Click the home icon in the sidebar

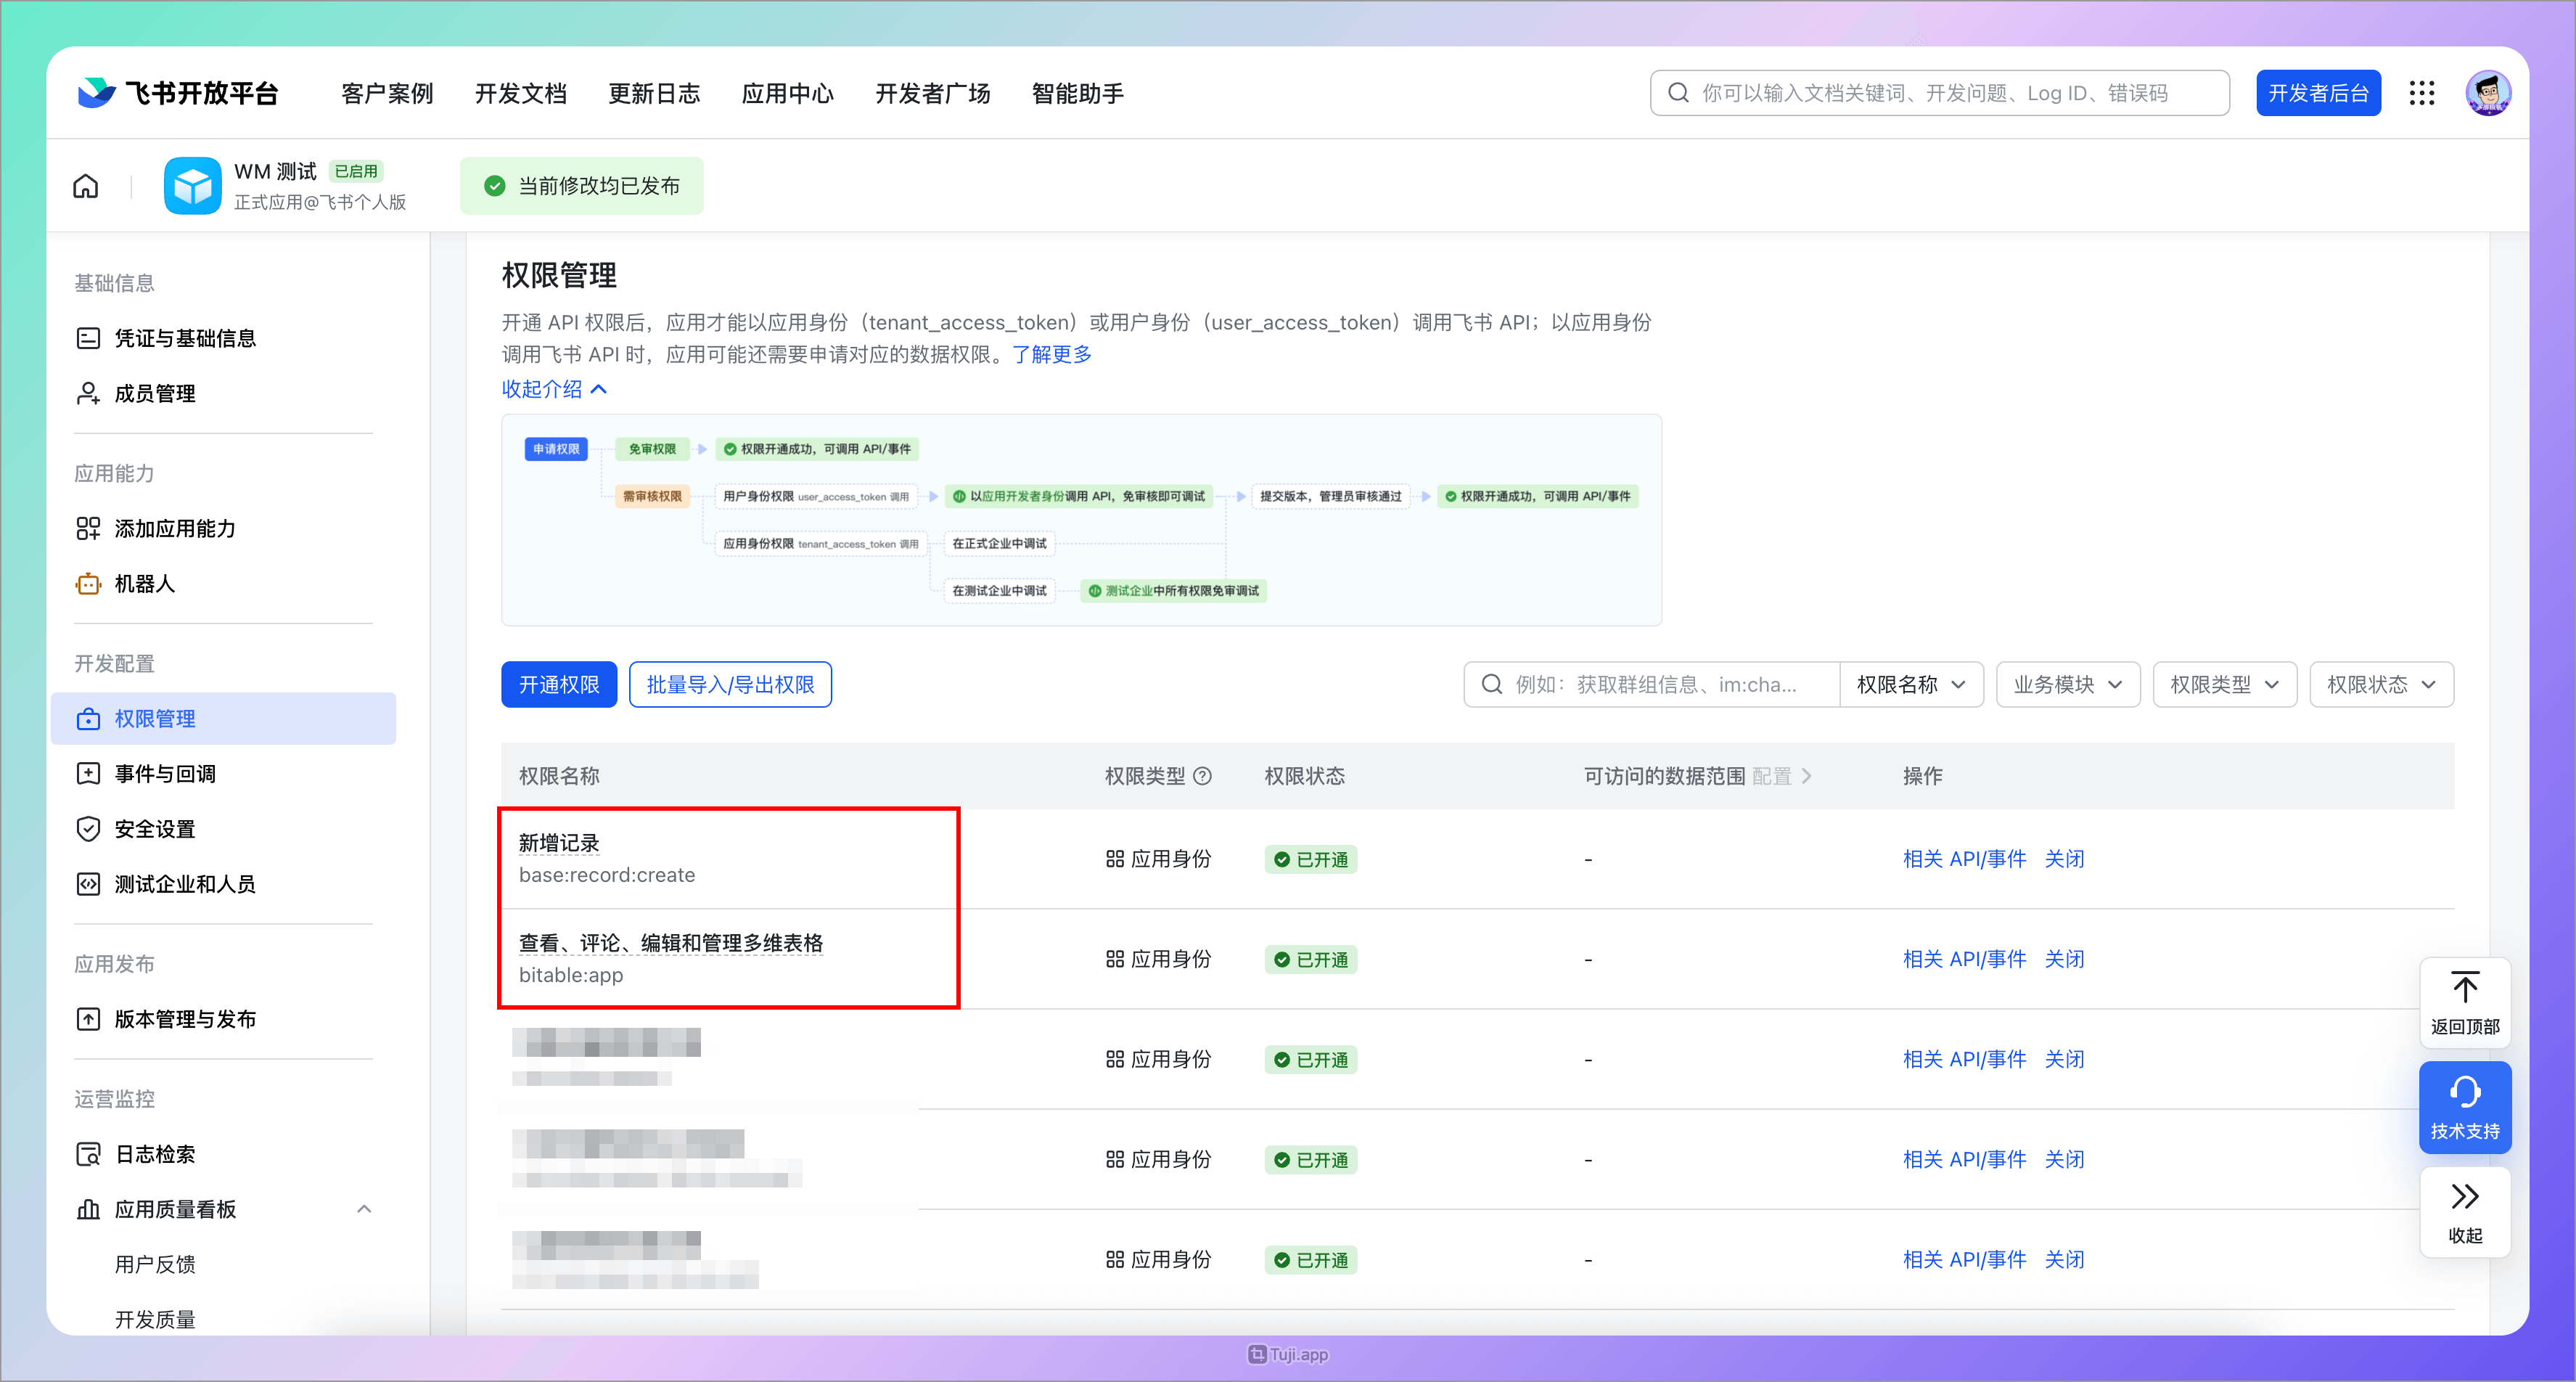85,185
